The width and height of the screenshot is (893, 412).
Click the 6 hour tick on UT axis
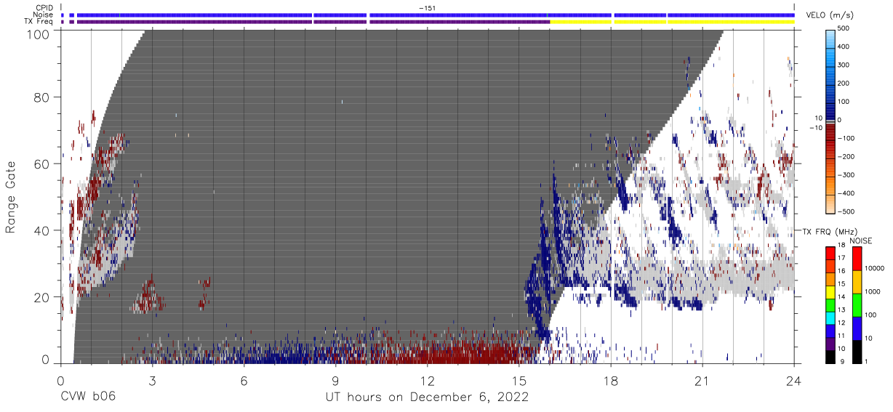(x=244, y=379)
